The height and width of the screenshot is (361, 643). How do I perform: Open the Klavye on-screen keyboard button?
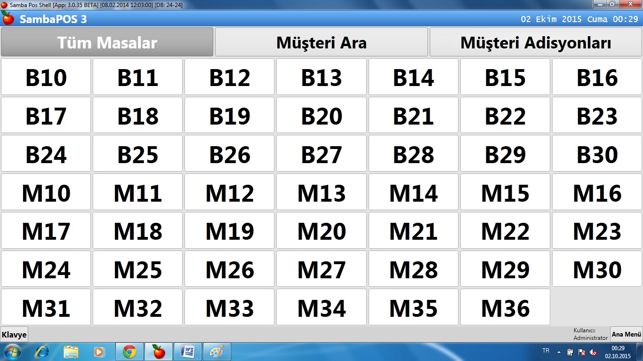(14, 335)
